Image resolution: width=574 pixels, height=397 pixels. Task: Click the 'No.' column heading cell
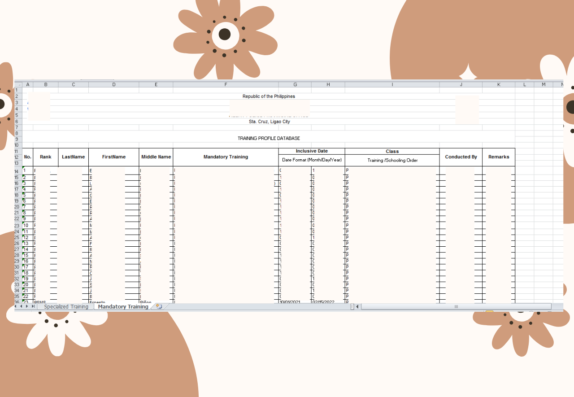coord(28,157)
